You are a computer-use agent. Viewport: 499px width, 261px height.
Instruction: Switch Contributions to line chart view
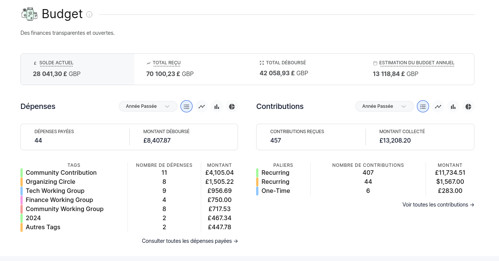click(438, 107)
